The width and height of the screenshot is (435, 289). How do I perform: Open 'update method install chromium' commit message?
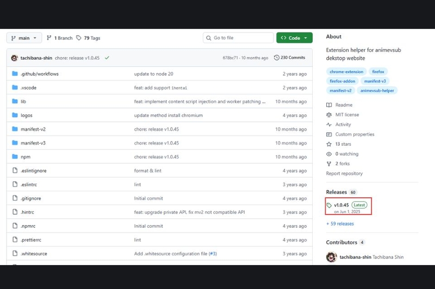click(x=169, y=115)
